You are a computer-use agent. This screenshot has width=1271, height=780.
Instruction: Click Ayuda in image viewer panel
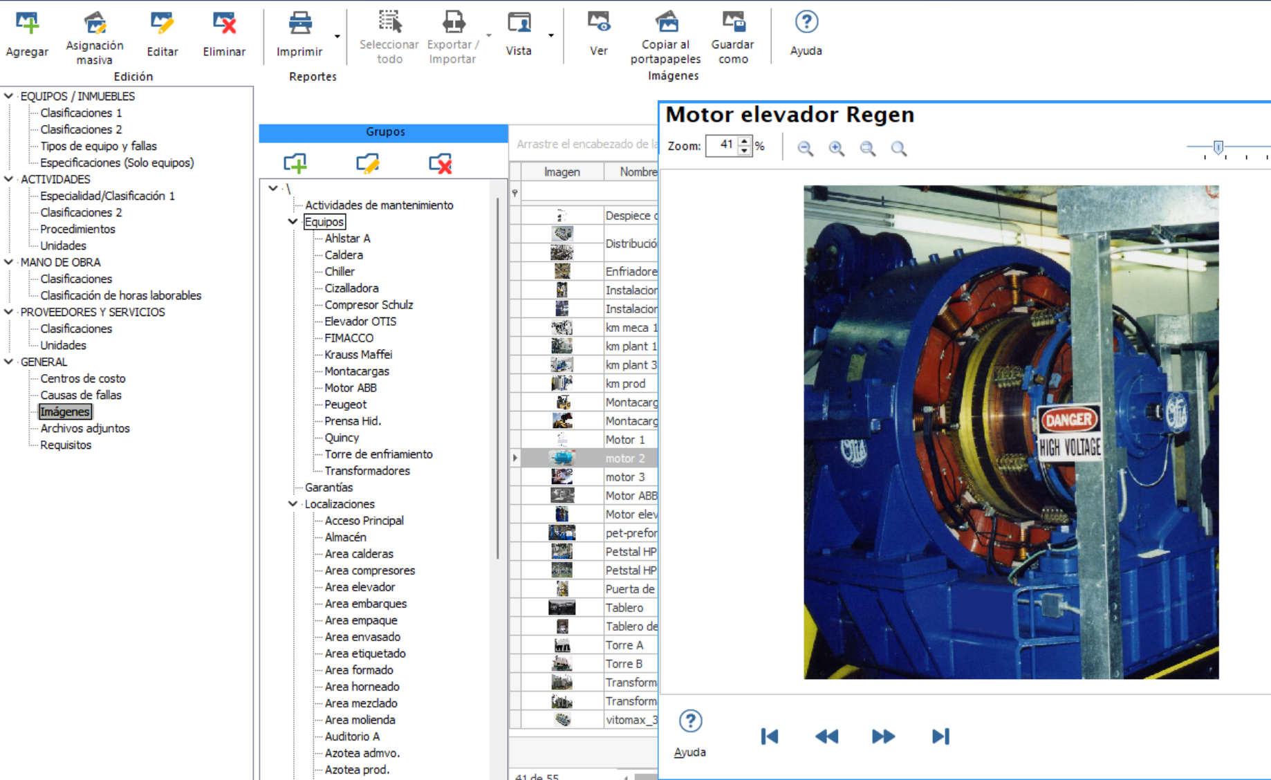coord(690,733)
